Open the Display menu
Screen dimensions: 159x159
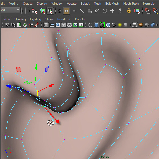click(42, 4)
